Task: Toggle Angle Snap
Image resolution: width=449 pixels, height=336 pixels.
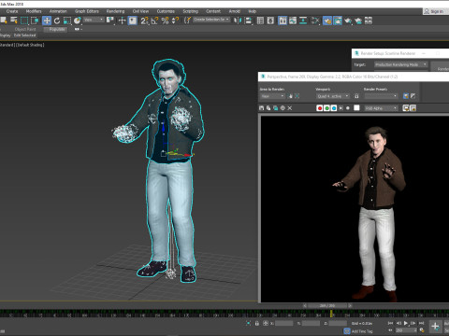Action: click(x=154, y=21)
